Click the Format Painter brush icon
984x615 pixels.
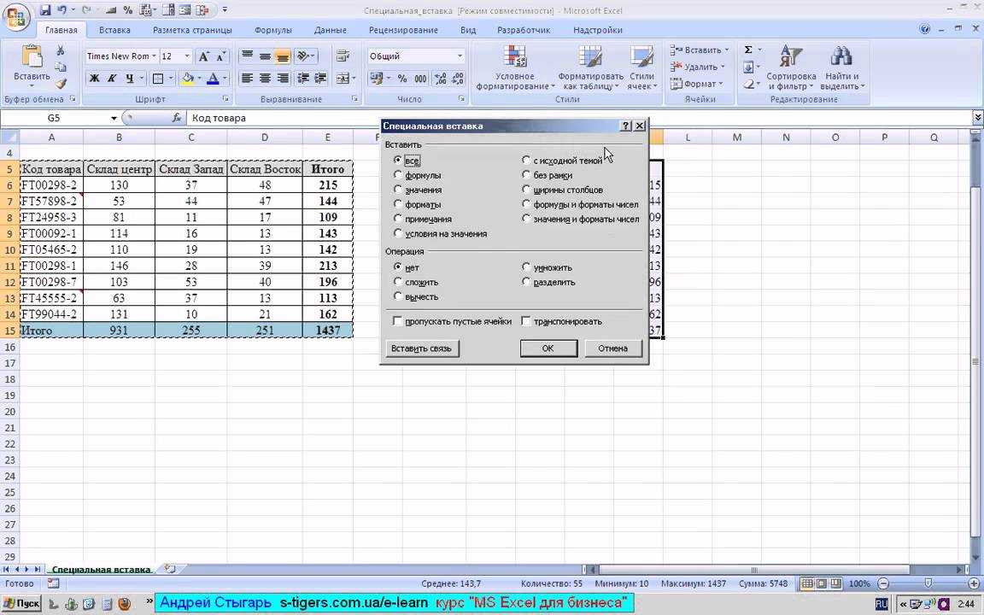[x=61, y=84]
